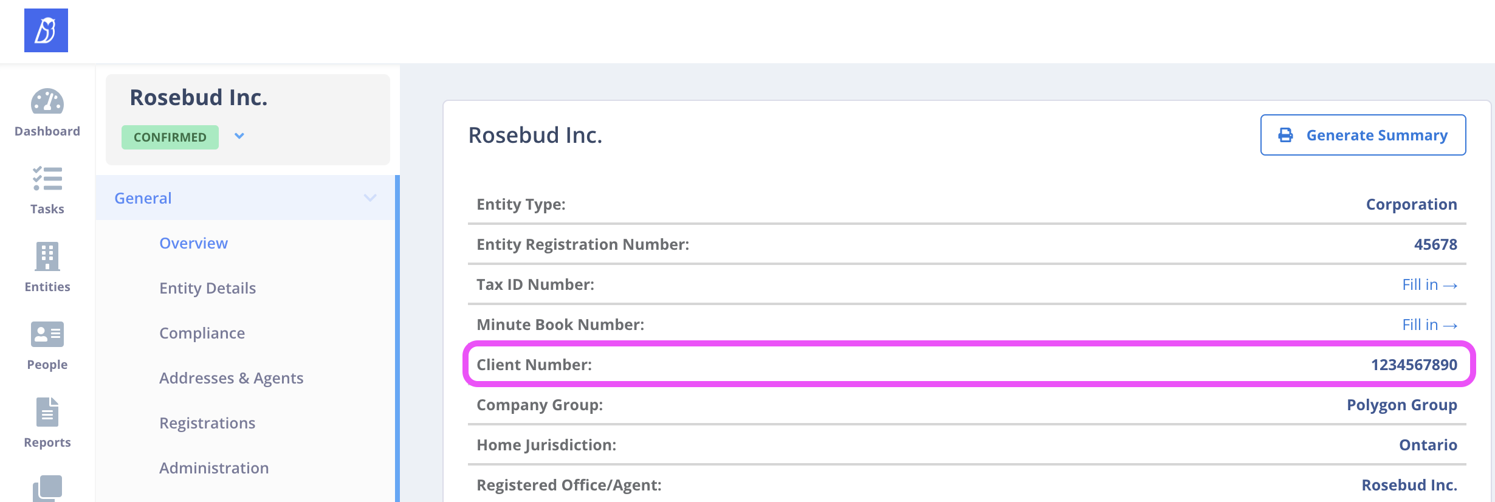Open the People contact card icon
Screen dimensions: 1495x502
pyautogui.click(x=47, y=334)
